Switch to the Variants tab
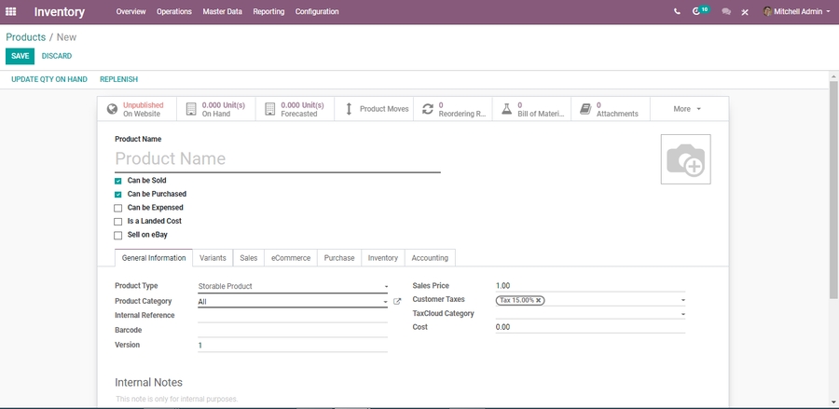This screenshot has height=409, width=839. 213,258
